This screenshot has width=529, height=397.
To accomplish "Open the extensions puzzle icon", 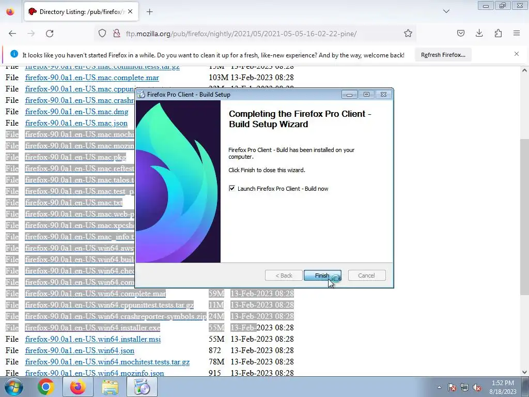I will pyautogui.click(x=498, y=33).
